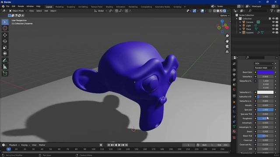The height and width of the screenshot is (157, 280).
Task: Switch to Material Preview viewport shading
Action: point(221,11)
